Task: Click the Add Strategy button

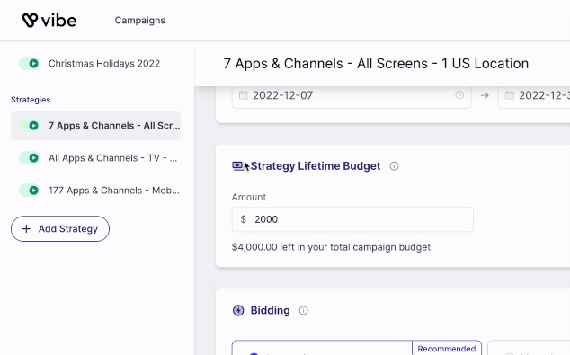Action: pyautogui.click(x=60, y=229)
